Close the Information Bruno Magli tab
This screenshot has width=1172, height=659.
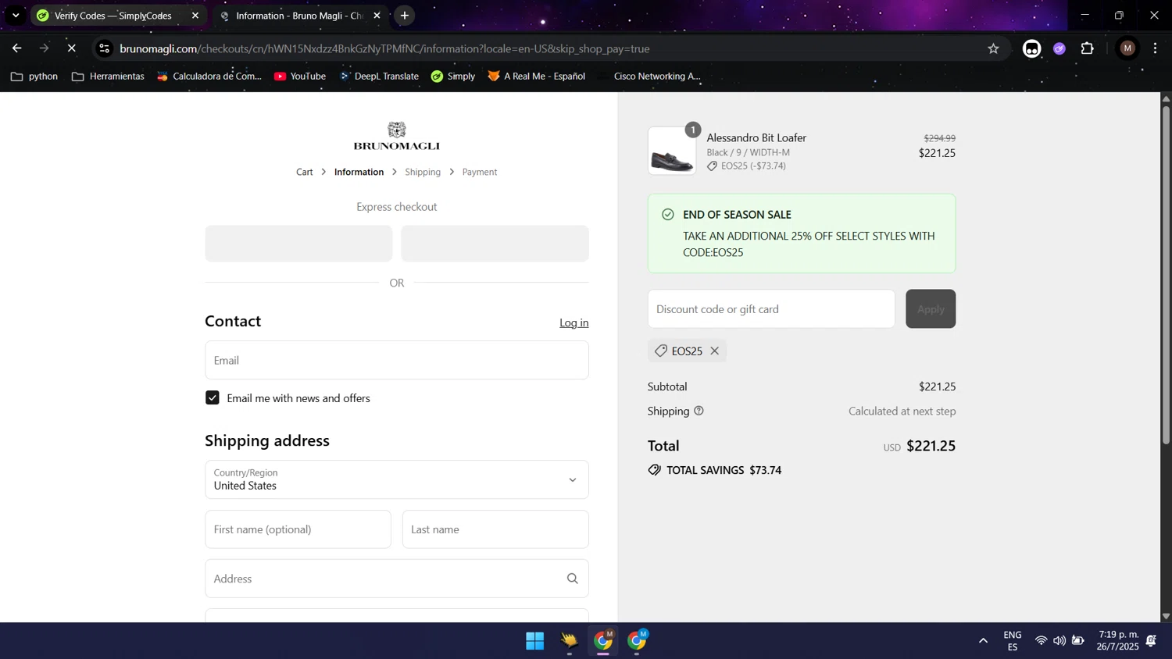[377, 16]
